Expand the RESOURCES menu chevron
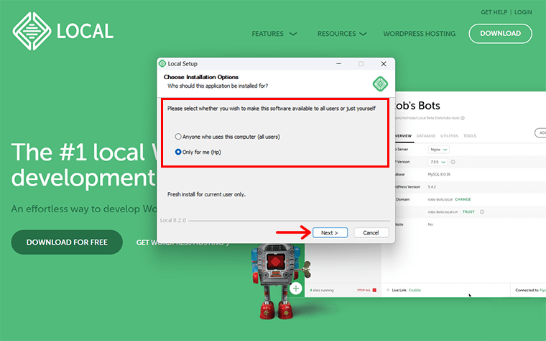 coord(363,34)
